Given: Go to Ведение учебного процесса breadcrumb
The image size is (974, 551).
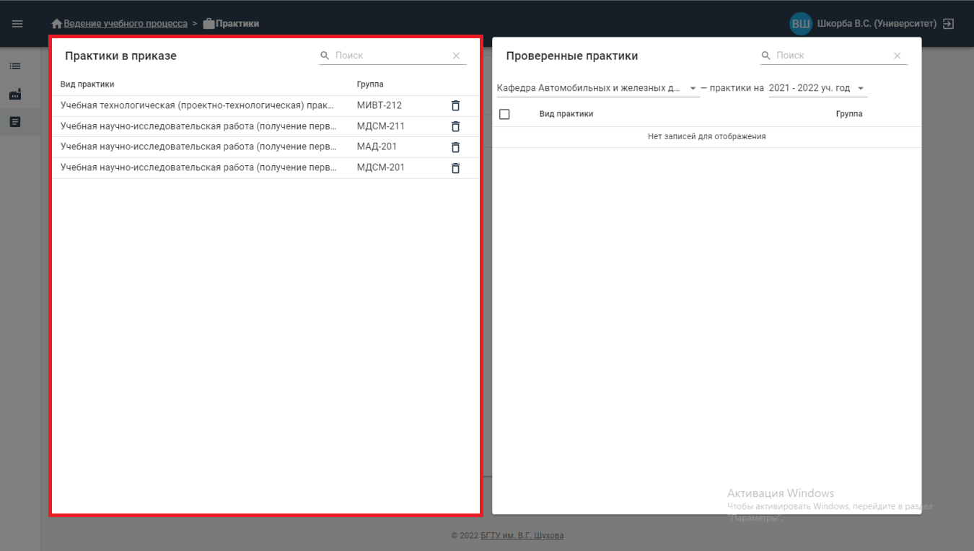Looking at the screenshot, I should point(126,24).
